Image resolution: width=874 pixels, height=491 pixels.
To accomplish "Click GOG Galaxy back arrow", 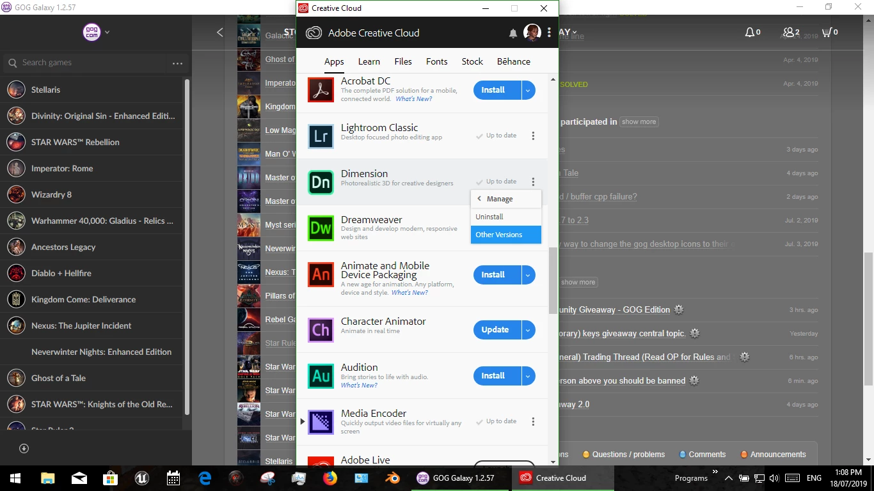I will [220, 32].
